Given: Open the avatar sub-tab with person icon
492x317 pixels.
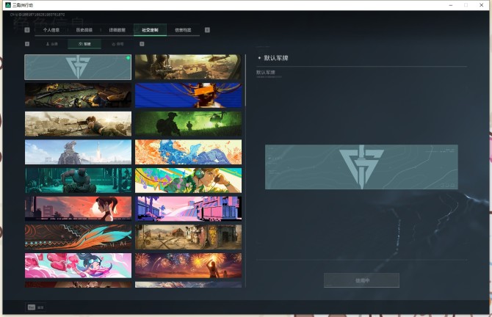Looking at the screenshot, I should 52,44.
